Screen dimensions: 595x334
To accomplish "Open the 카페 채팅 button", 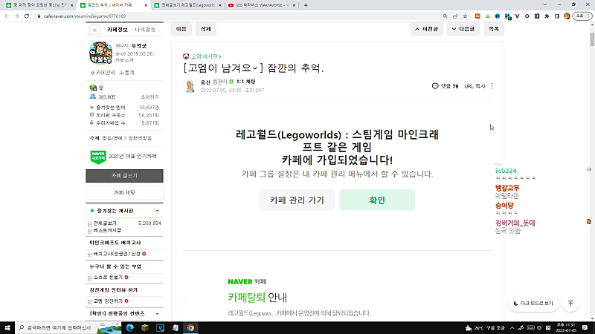I will click(124, 193).
